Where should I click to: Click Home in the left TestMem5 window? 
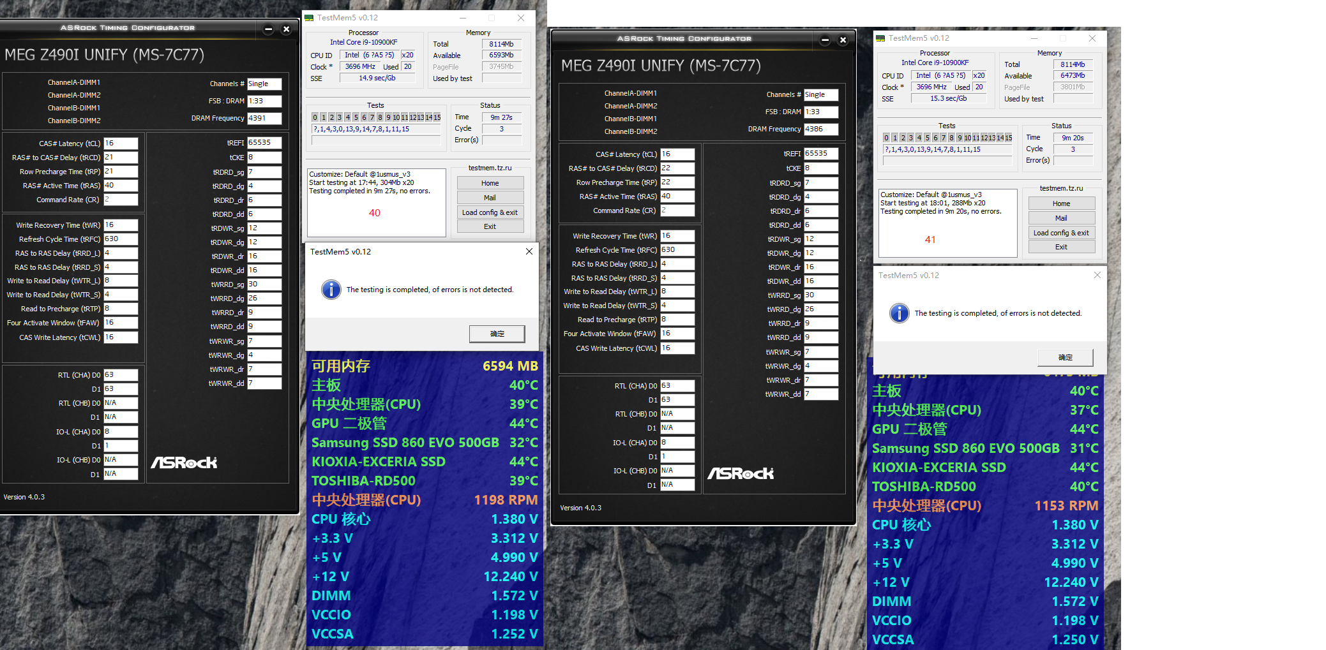coord(490,182)
